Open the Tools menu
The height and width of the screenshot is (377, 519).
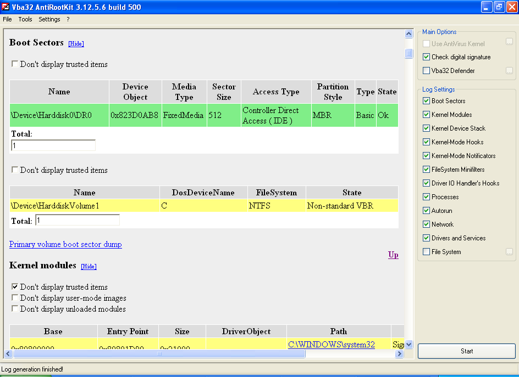(x=25, y=19)
